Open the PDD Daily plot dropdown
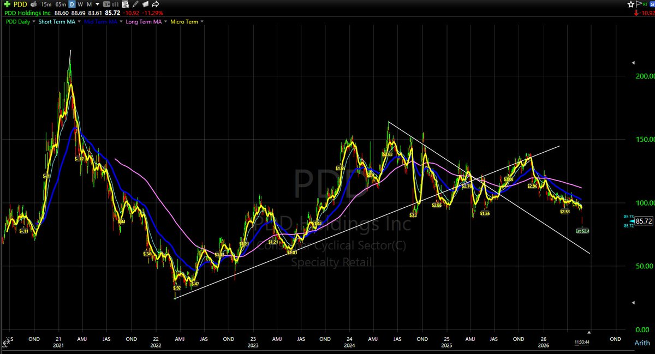 [33, 22]
